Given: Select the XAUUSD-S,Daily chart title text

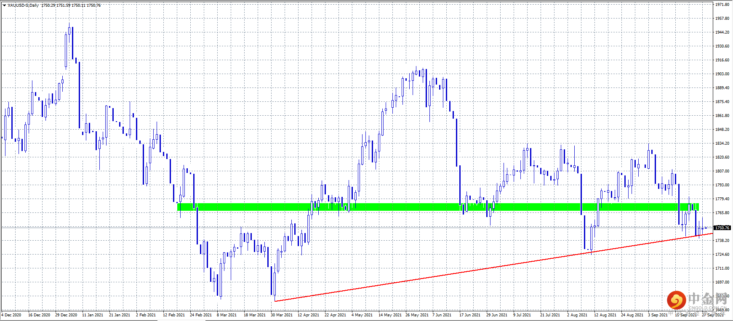Looking at the screenshot, I should [x=23, y=5].
